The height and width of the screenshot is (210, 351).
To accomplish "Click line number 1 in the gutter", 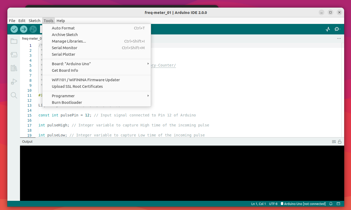I will tap(30, 45).
